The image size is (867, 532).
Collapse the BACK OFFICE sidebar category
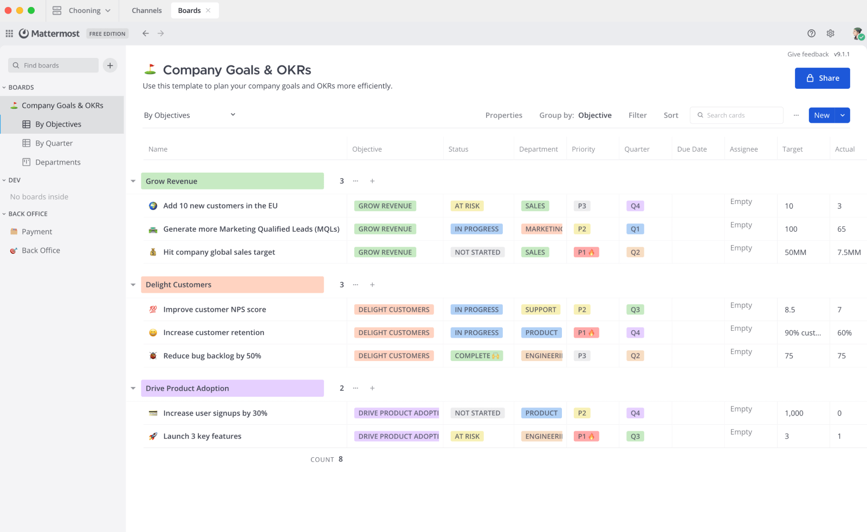4,214
